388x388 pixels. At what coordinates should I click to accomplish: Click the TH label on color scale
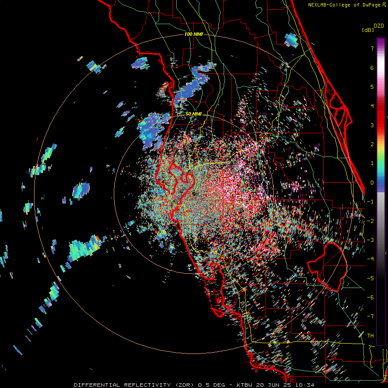click(370, 336)
